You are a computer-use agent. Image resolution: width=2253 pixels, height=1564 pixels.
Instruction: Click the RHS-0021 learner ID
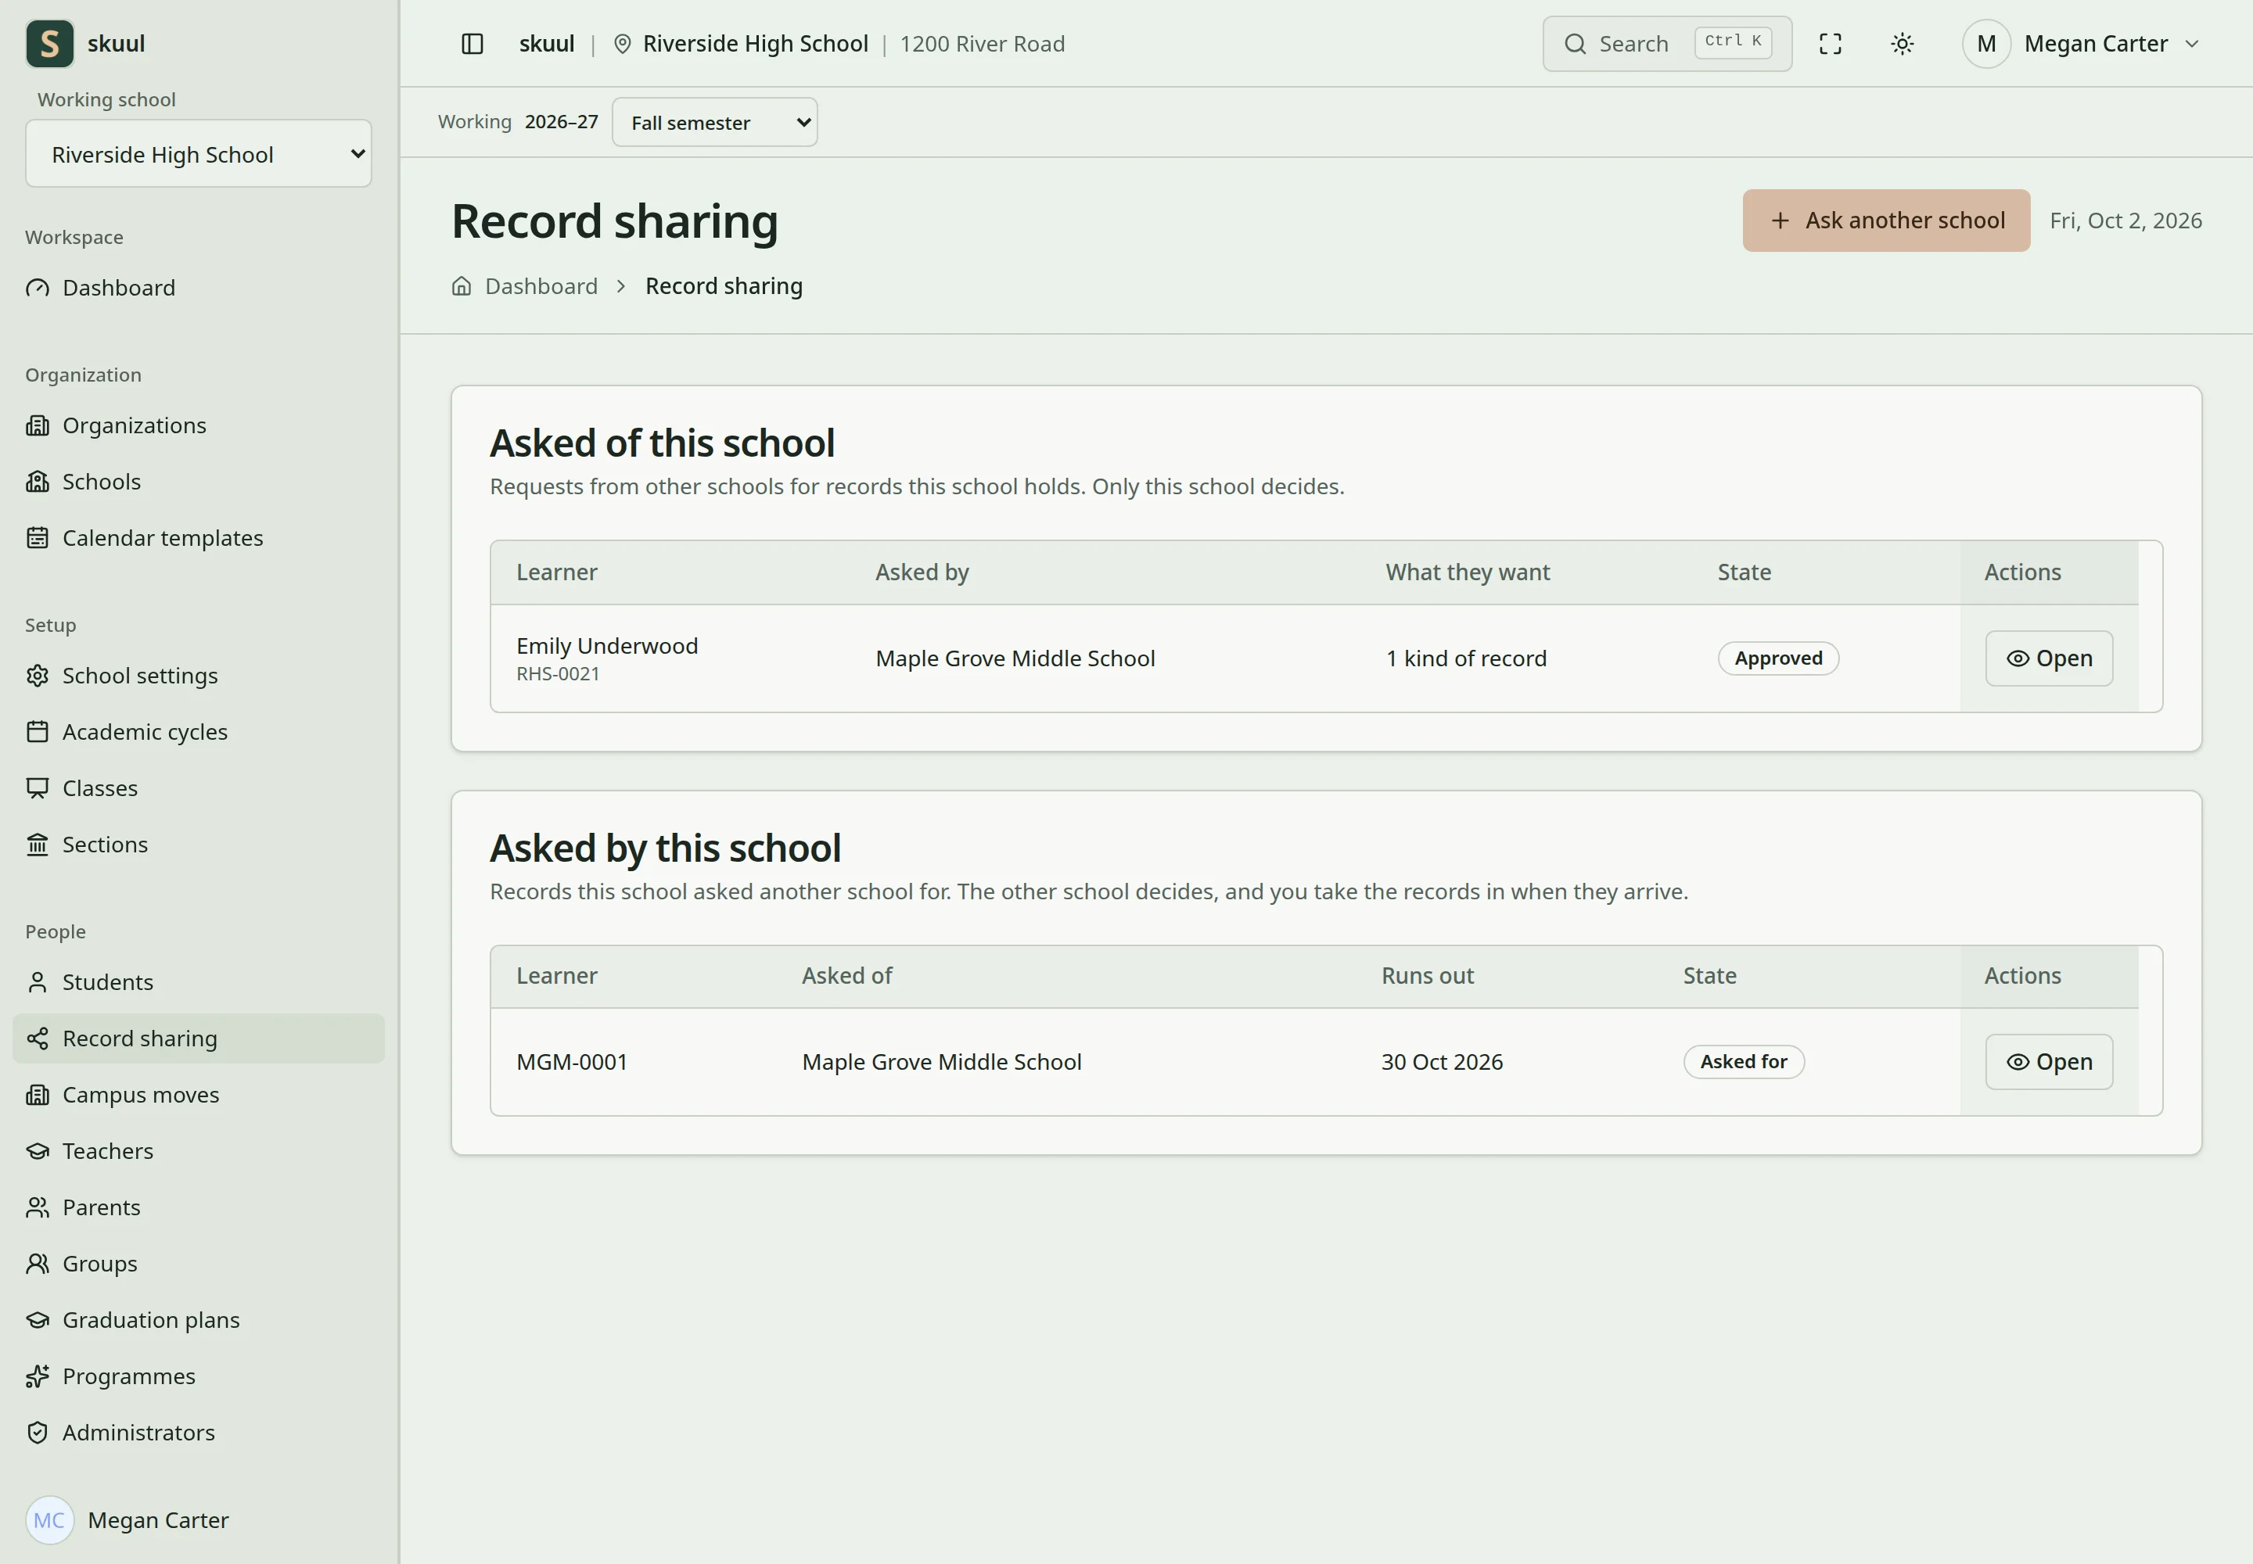(x=558, y=674)
